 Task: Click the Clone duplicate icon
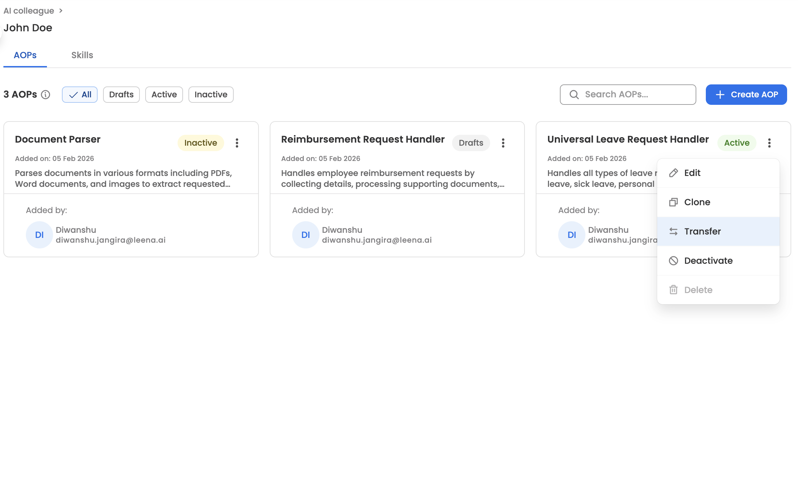click(x=674, y=202)
